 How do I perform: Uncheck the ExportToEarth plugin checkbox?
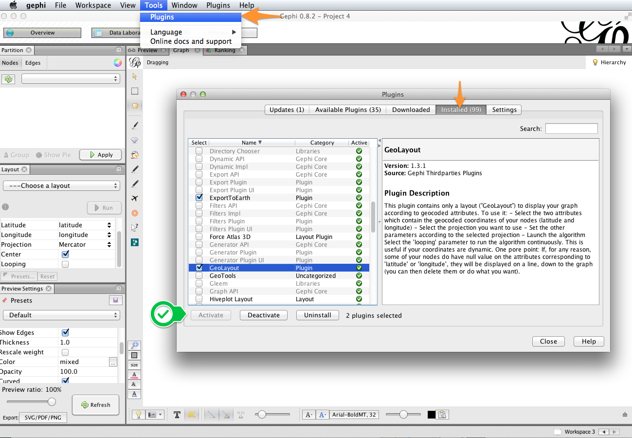point(199,198)
